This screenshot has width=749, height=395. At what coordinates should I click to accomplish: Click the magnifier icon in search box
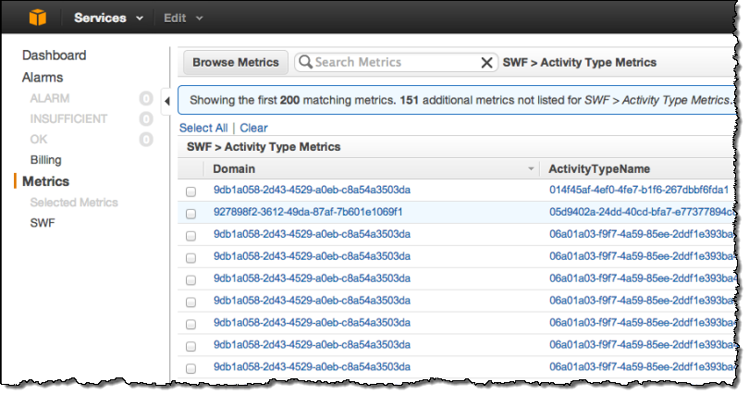point(305,63)
